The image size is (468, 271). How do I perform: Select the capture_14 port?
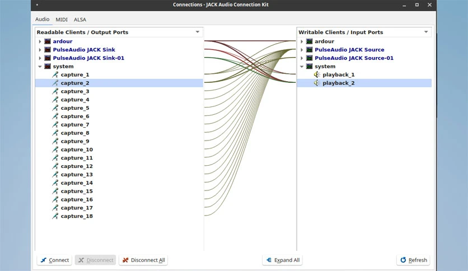77,183
